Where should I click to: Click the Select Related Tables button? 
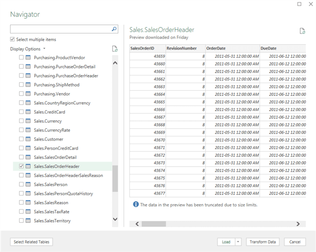[x=31, y=242]
